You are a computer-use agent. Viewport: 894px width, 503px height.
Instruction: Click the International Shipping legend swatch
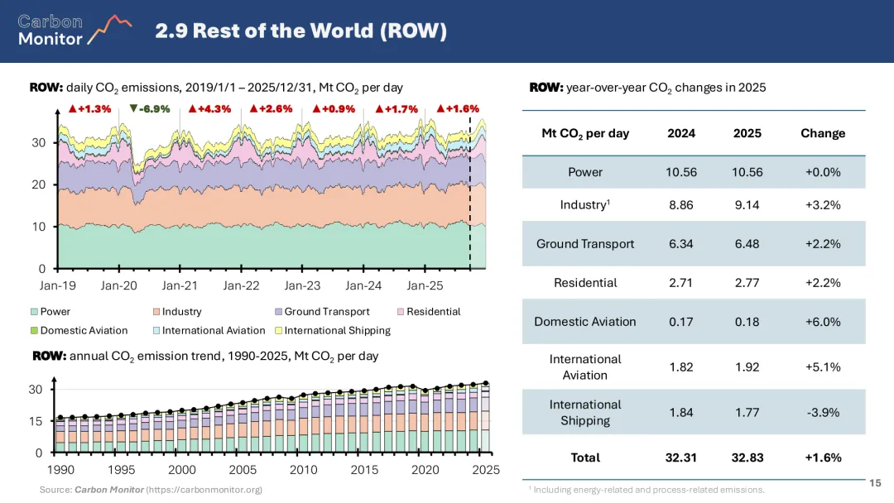278,330
